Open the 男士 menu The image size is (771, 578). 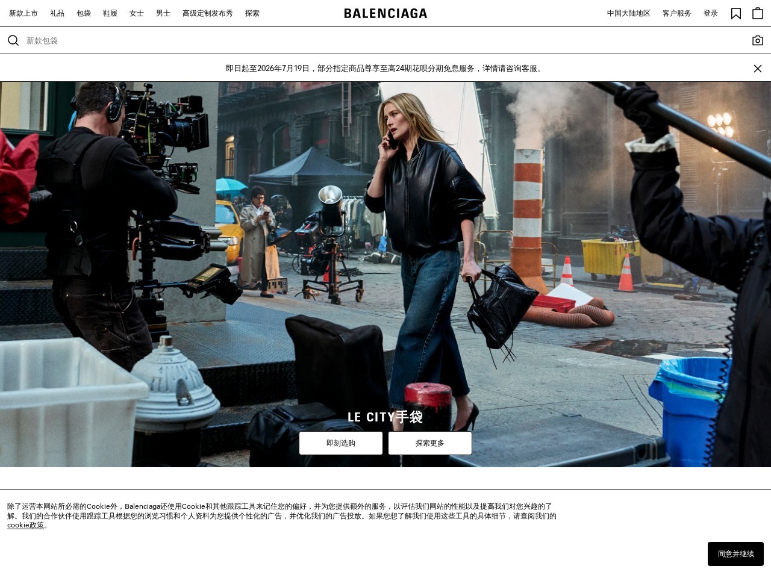coord(163,13)
